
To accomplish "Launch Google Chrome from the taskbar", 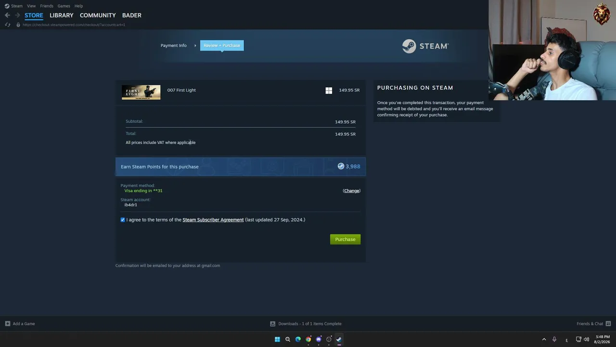I will coord(308,339).
